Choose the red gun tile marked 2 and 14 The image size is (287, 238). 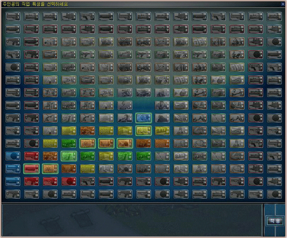[32, 181]
